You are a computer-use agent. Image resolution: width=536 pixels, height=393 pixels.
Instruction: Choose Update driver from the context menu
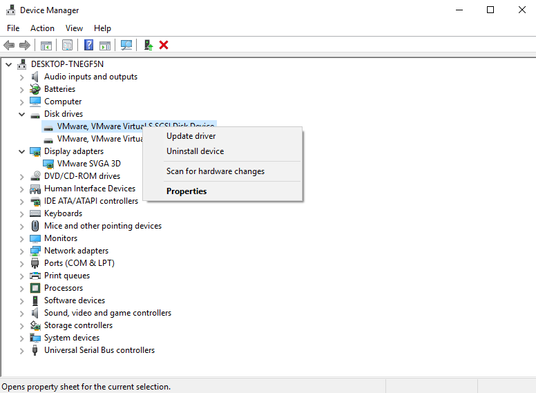tap(191, 136)
